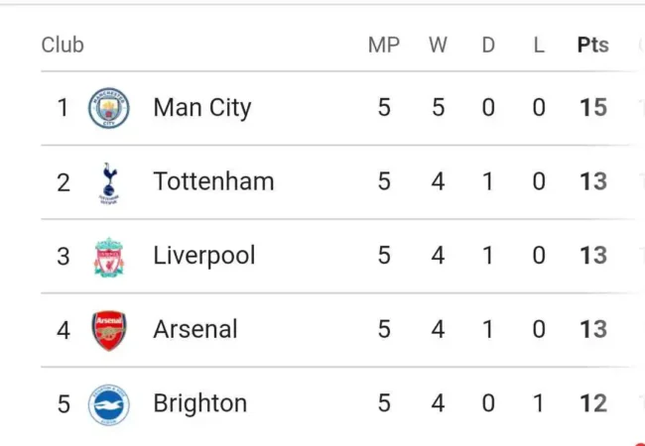Click Brighton's 12 points value
This screenshot has height=446, width=645.
(x=593, y=403)
